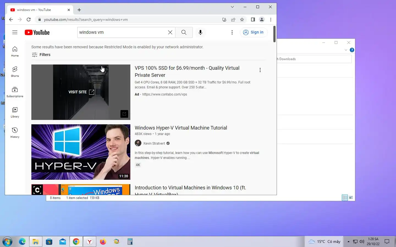Screen dimensions: 396x247
Task: Open contabo.com/vps ad link
Action: point(164,94)
